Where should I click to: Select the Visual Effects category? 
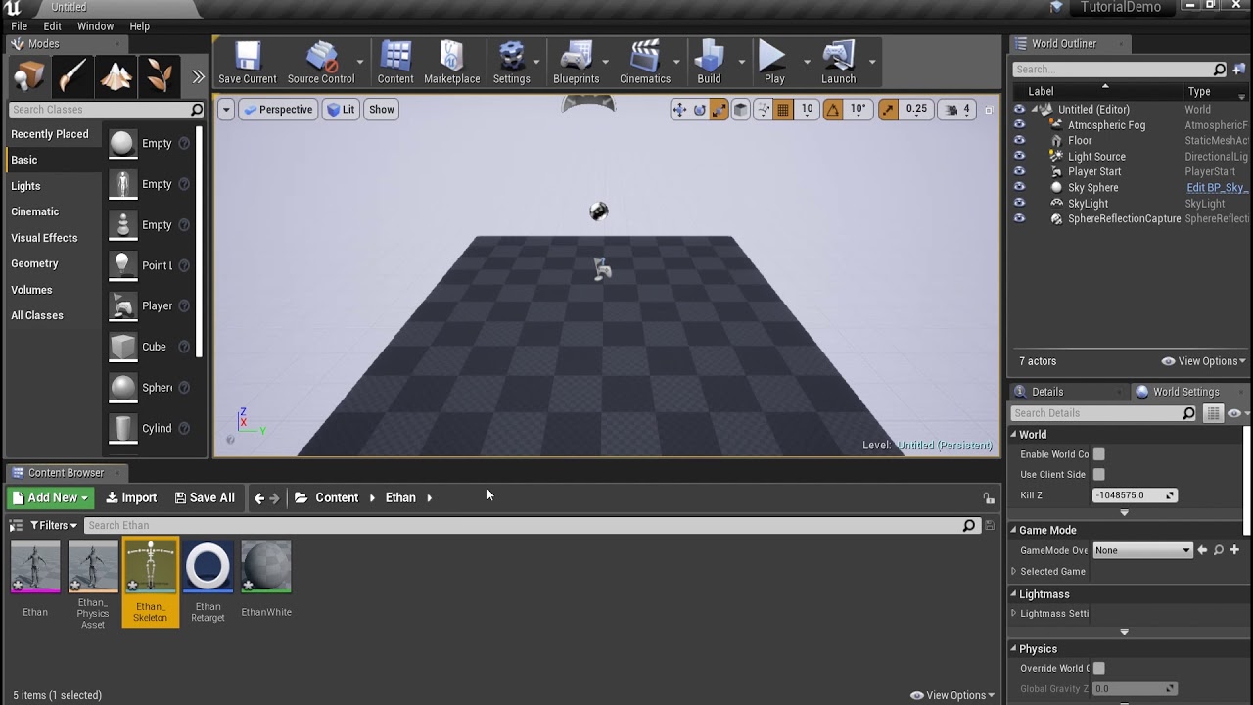tap(44, 238)
